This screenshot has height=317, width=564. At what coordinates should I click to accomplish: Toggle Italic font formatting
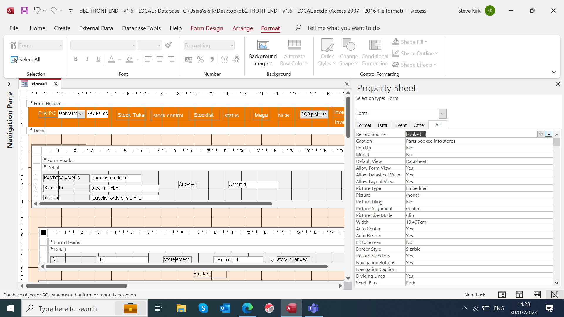coord(87,59)
